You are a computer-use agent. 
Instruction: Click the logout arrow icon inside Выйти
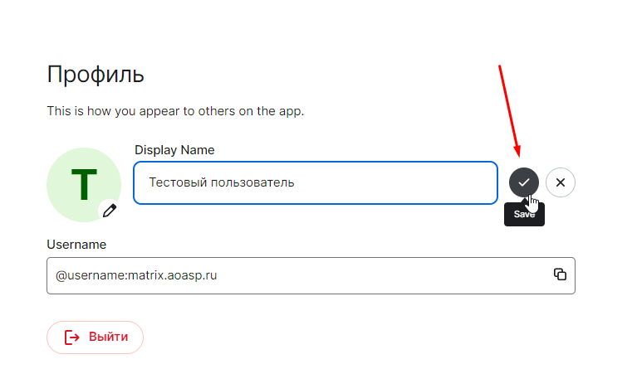pos(71,337)
